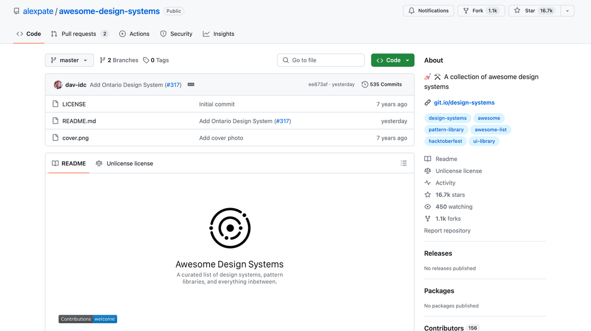Expand the star lists dropdown arrow
Screen dimensions: 591x331
567,11
